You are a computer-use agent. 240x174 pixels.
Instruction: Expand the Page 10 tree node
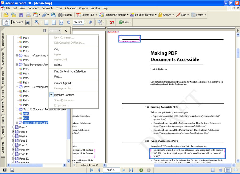(13, 150)
